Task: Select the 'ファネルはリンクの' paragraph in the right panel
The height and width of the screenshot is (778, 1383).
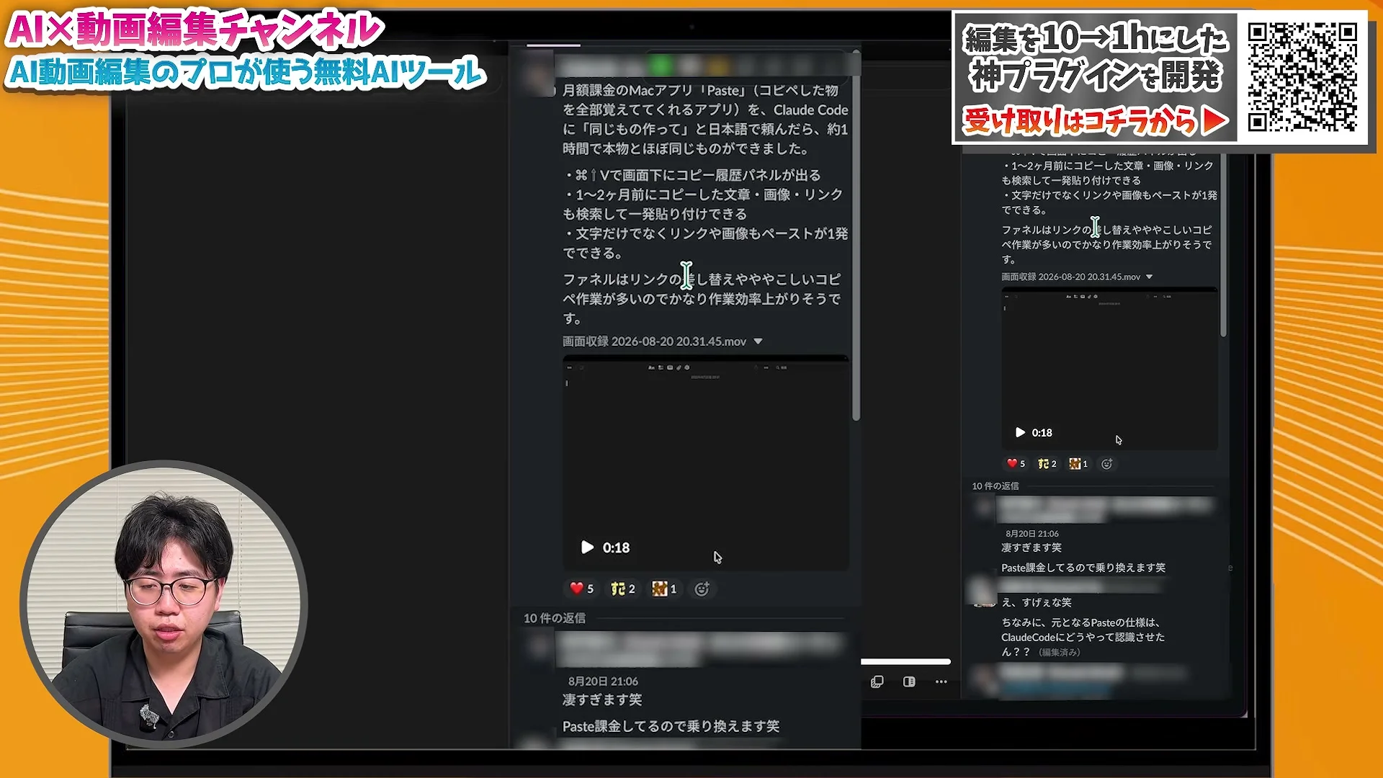Action: (x=1107, y=244)
